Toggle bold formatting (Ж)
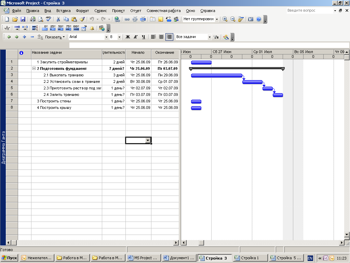 (x=128, y=37)
